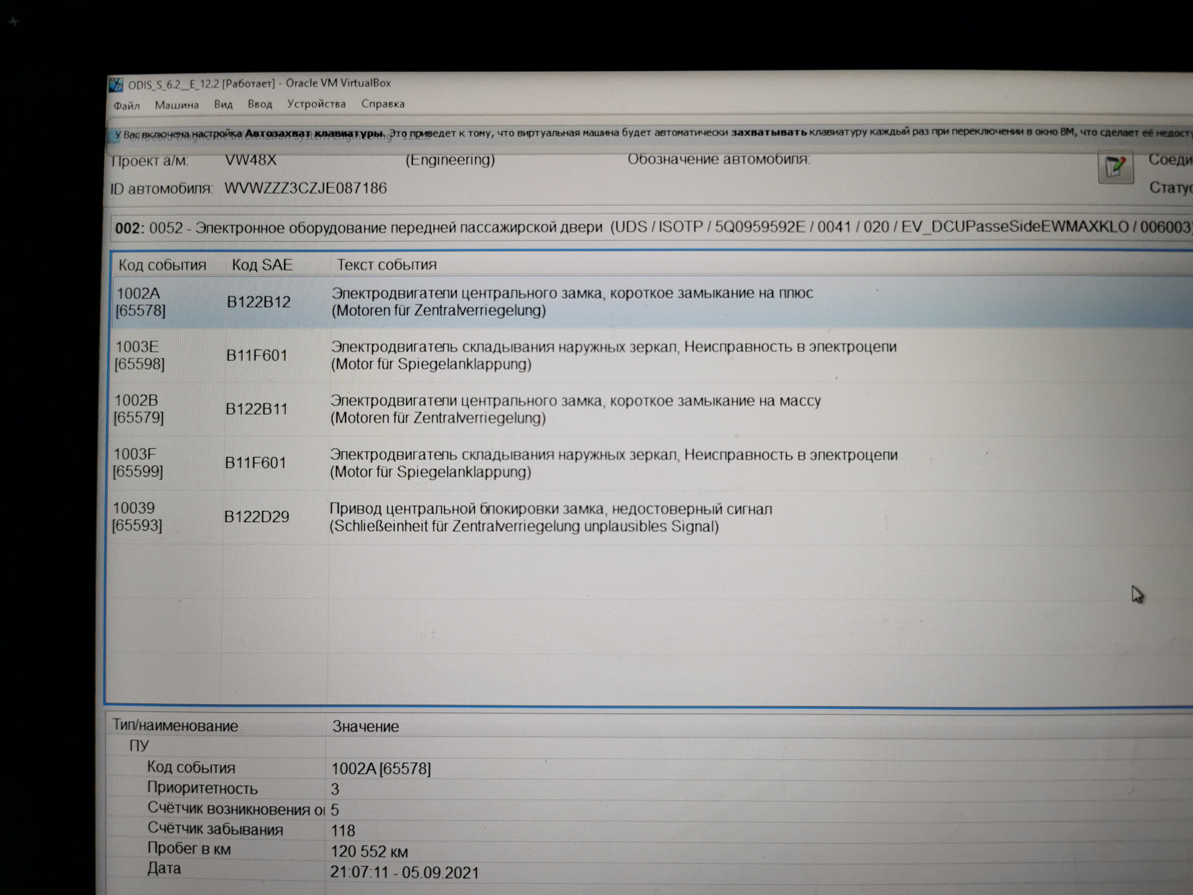Screen dimensions: 1193x895
Task: Click mileage value 120 552 км
Action: [369, 851]
